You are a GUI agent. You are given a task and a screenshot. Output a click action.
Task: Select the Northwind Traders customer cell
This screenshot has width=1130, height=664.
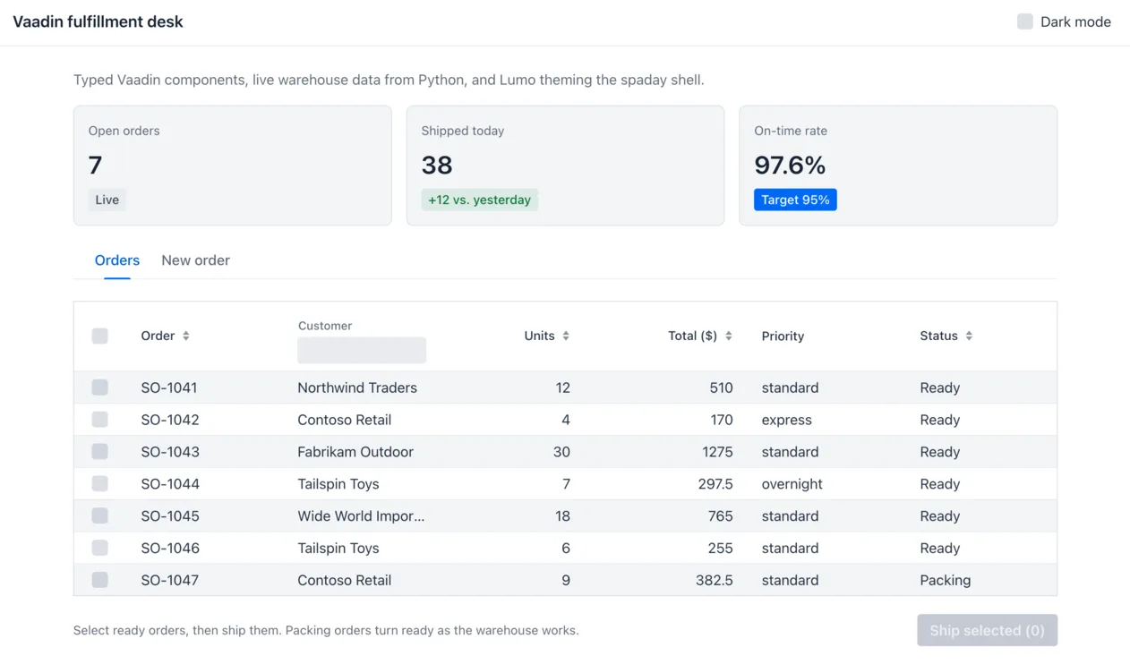pyautogui.click(x=357, y=387)
